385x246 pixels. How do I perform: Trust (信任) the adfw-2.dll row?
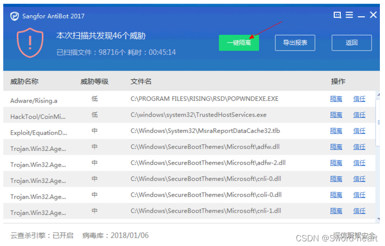(x=359, y=163)
